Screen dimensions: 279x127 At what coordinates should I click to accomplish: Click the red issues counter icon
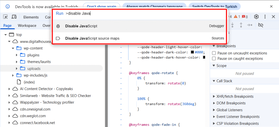[x=244, y=17]
